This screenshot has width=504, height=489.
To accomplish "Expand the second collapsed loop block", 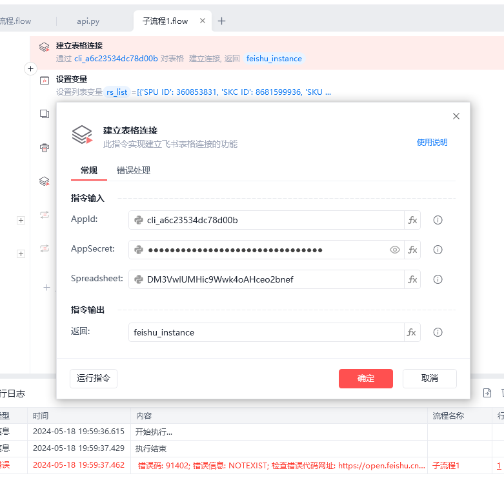I will (21, 254).
